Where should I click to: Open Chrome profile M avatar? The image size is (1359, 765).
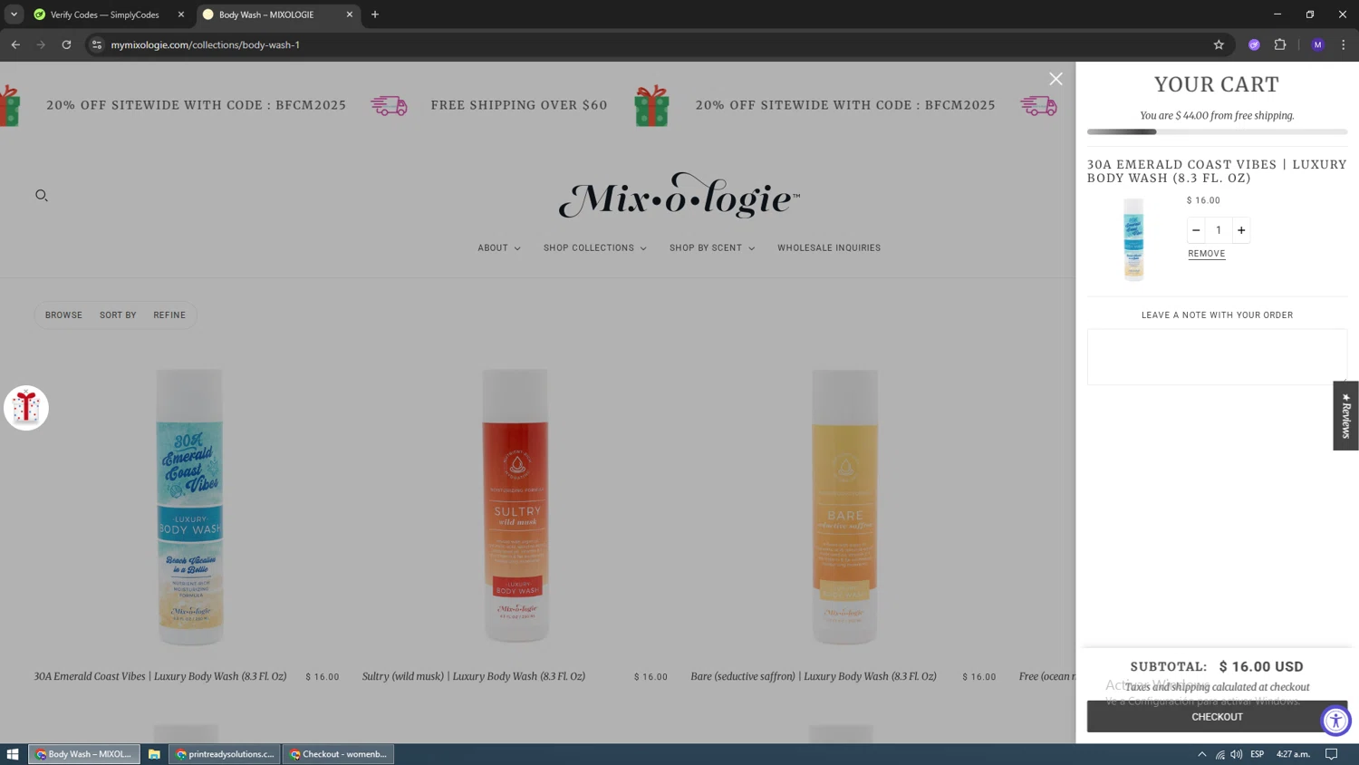coord(1318,44)
